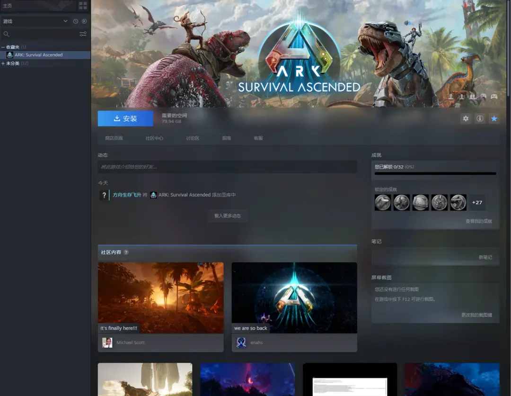The image size is (511, 396).
Task: Click inside the library search field
Action: click(x=44, y=34)
